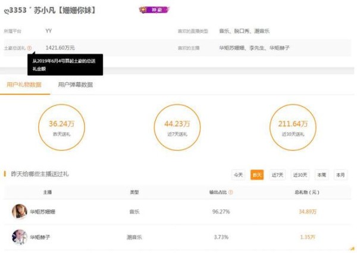The height and width of the screenshot is (253, 357).
Task: Open streamer name 华矩赫子 in table
Action: 40,238
